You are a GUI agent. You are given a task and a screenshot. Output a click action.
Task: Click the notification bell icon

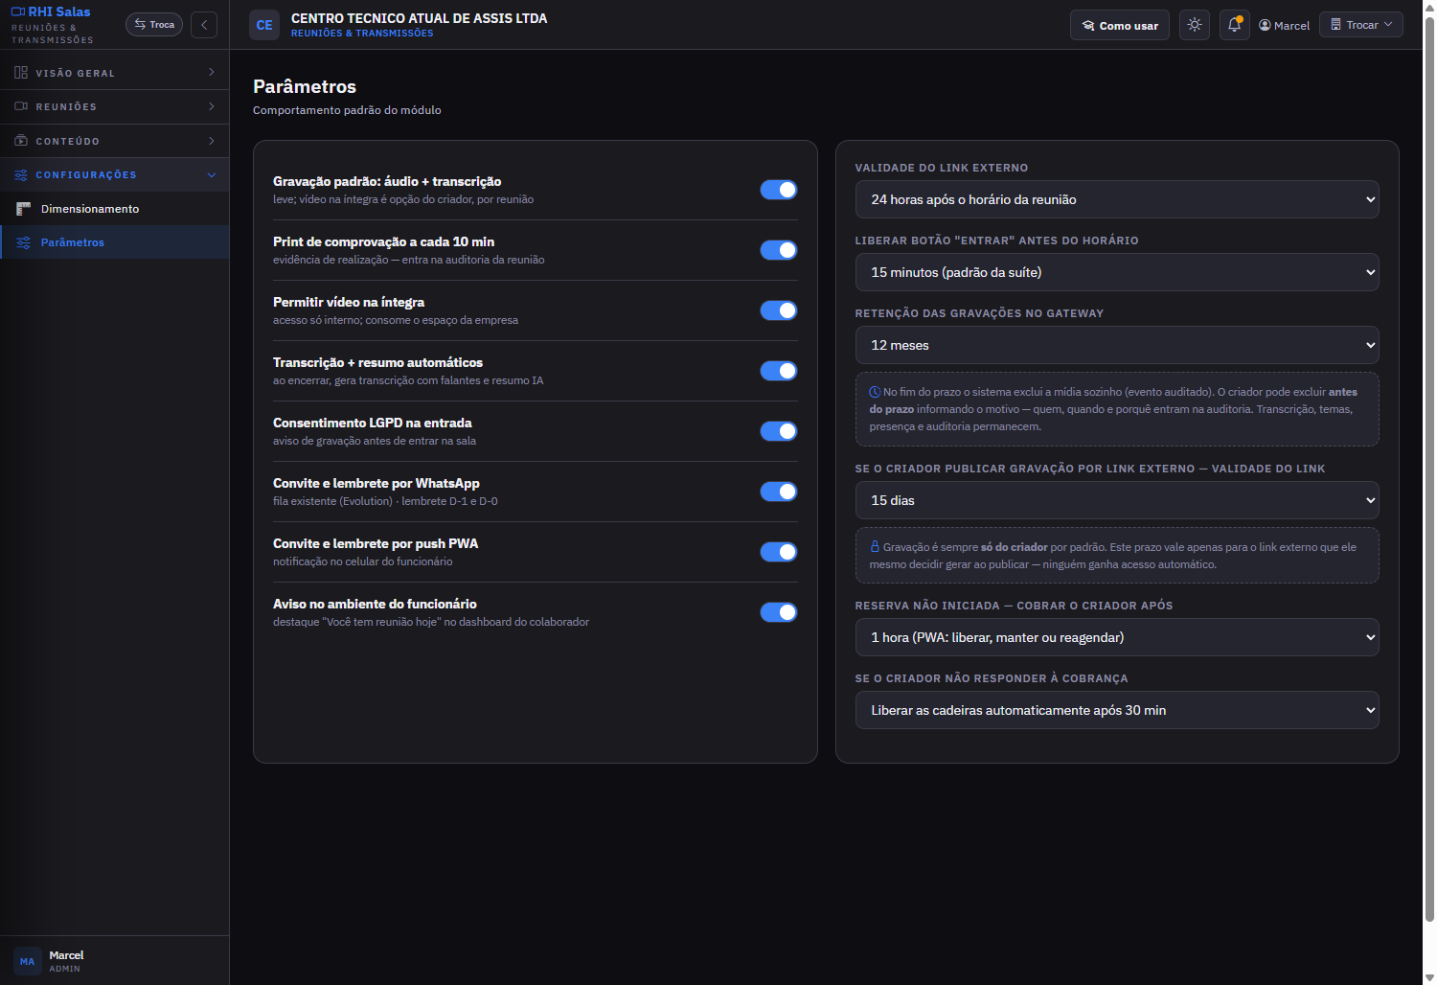click(1234, 25)
